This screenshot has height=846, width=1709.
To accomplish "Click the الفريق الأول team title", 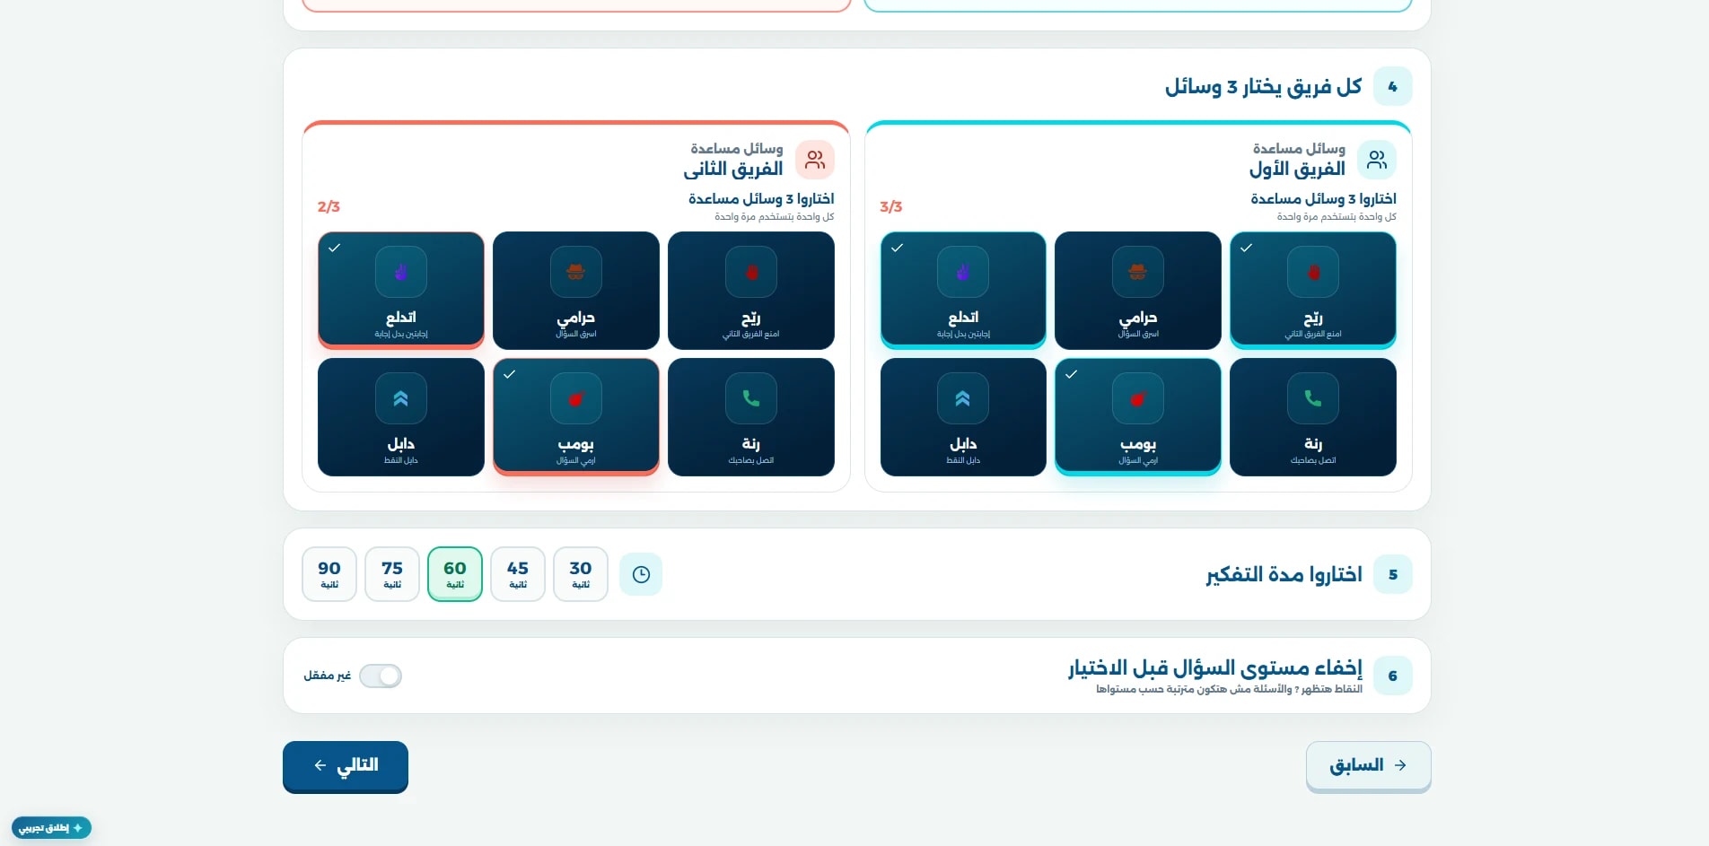I will click(x=1297, y=169).
